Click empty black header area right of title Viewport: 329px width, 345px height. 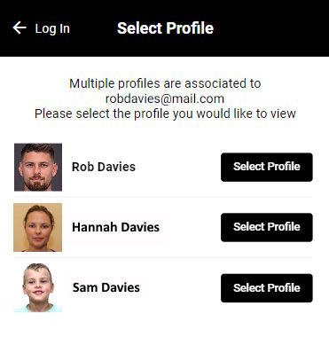(x=270, y=28)
